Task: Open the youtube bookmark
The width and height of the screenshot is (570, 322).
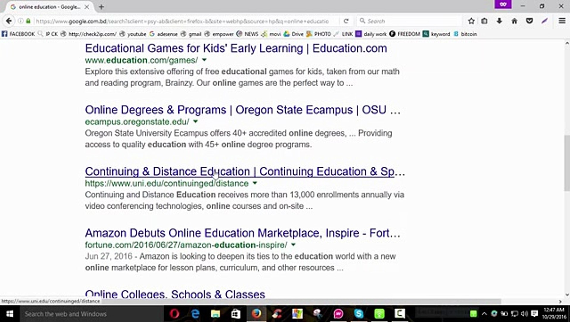Action: pos(133,34)
